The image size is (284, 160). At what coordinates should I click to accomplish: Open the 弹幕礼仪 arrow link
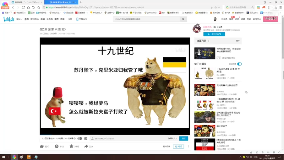173,138
